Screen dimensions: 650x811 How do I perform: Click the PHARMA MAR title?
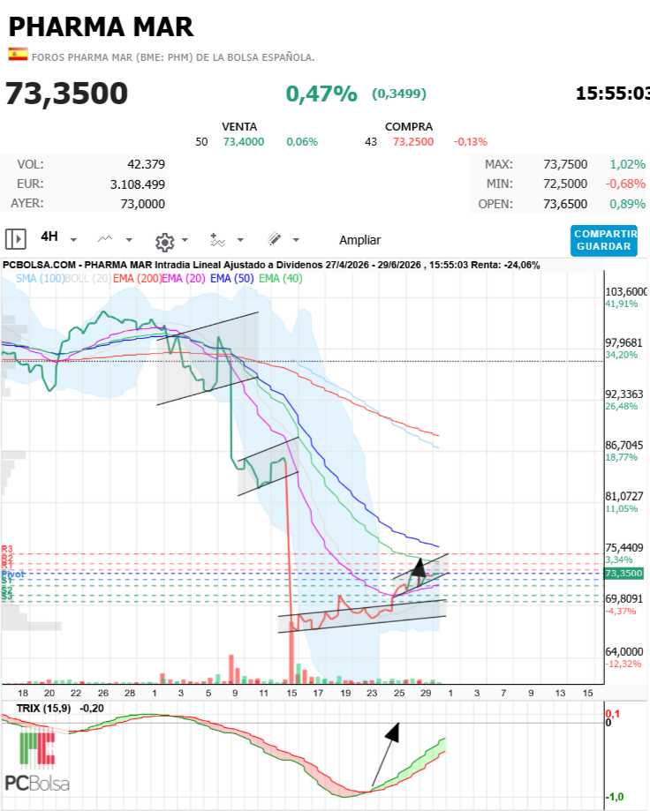(102, 26)
